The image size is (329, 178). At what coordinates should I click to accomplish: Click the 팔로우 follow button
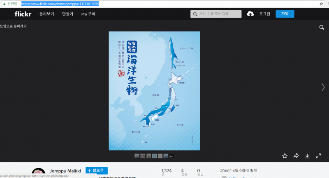click(97, 170)
